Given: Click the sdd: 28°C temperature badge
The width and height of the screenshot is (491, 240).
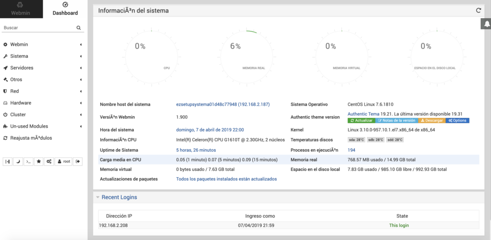Looking at the screenshot, I should pyautogui.click(x=395, y=140).
